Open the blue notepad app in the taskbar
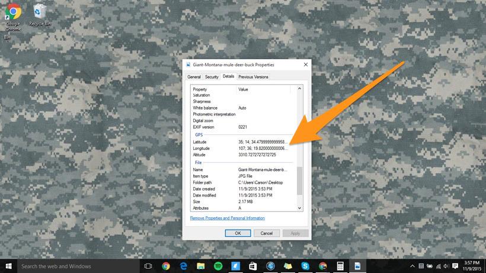The image size is (486, 273). pos(235,266)
